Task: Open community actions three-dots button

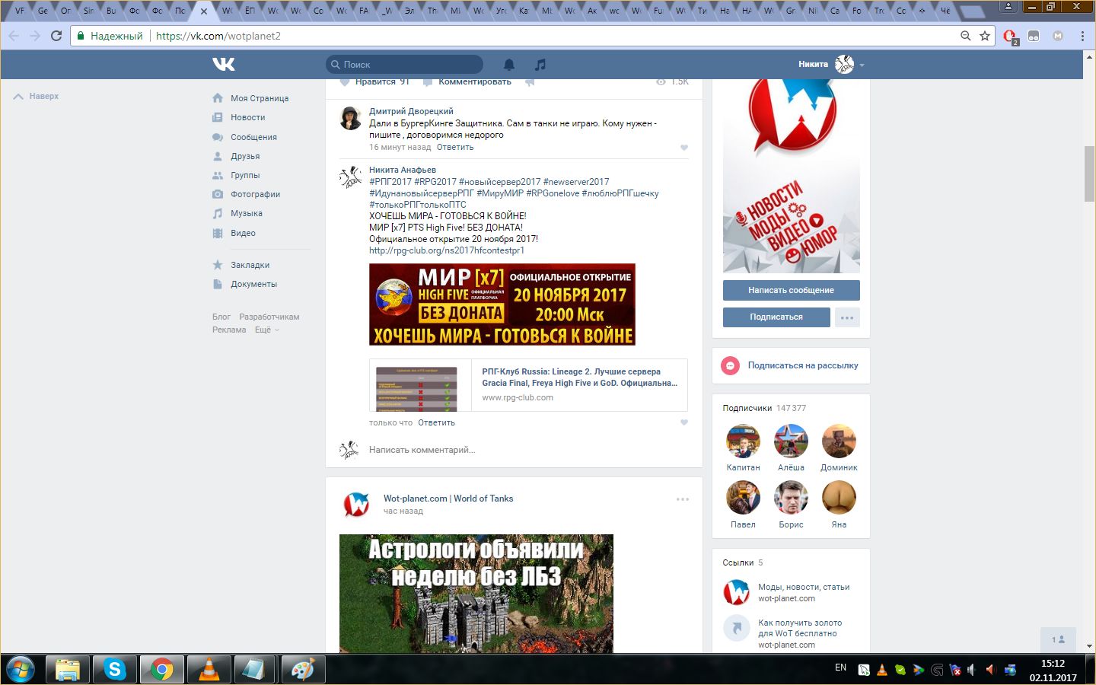Action: [x=847, y=317]
